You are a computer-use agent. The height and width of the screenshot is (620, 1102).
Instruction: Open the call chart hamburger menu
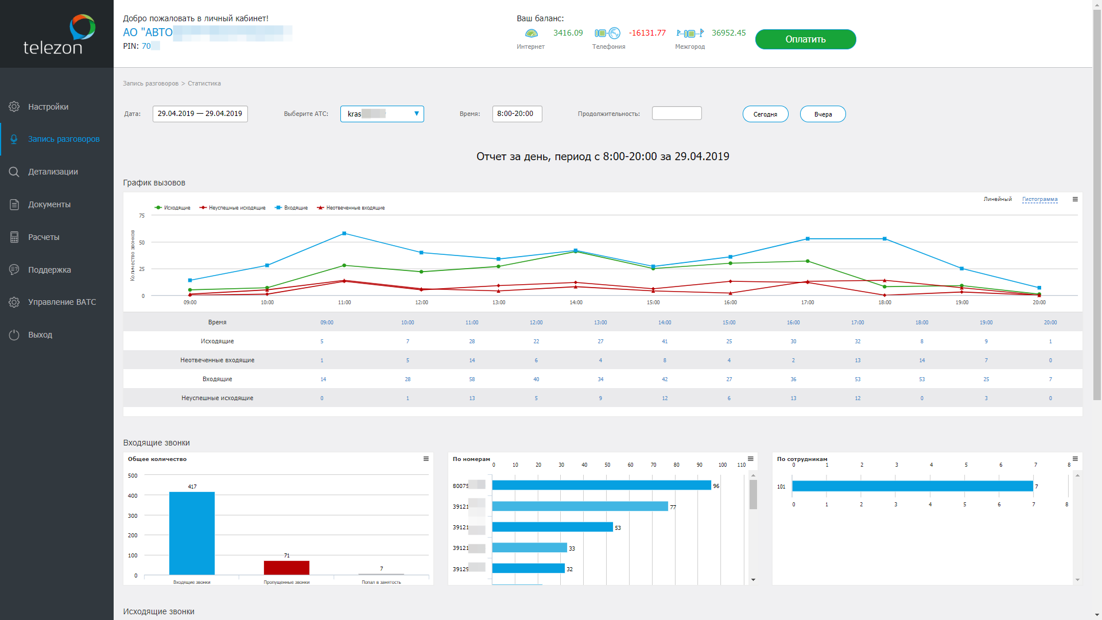tap(1075, 199)
